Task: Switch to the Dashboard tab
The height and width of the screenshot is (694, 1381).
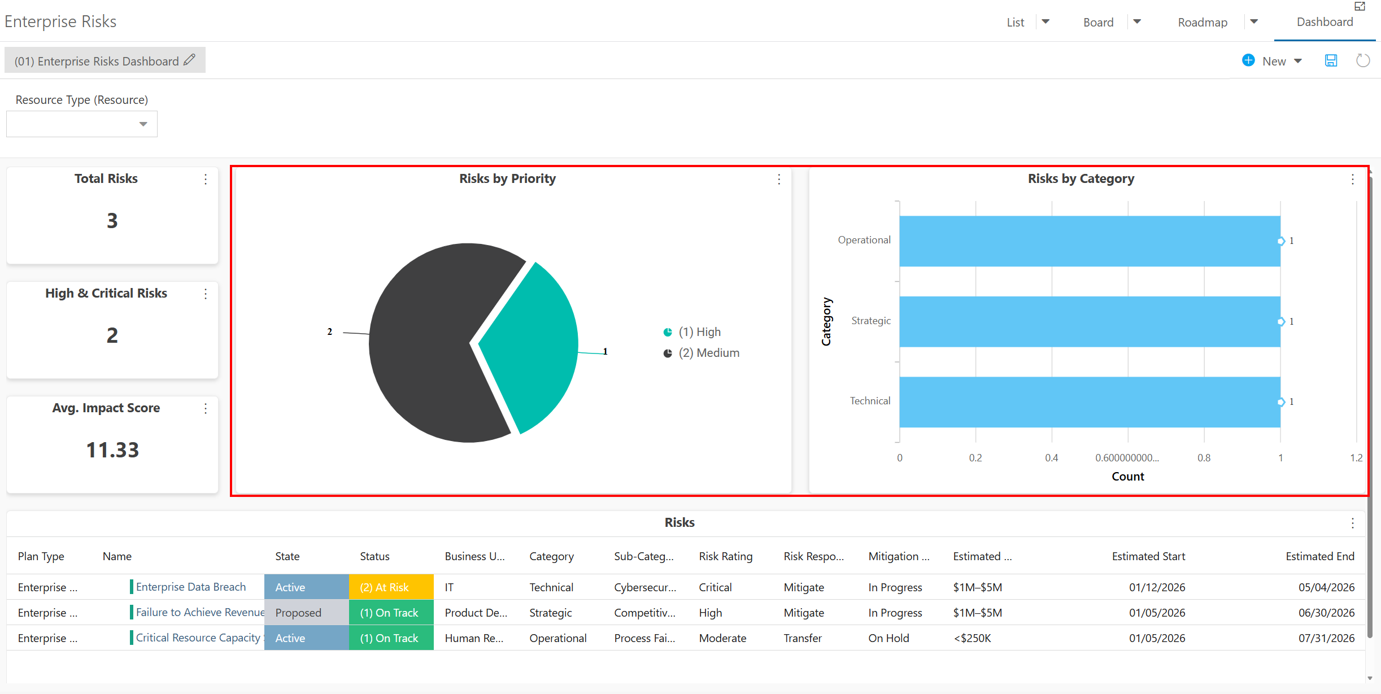Action: click(x=1325, y=21)
